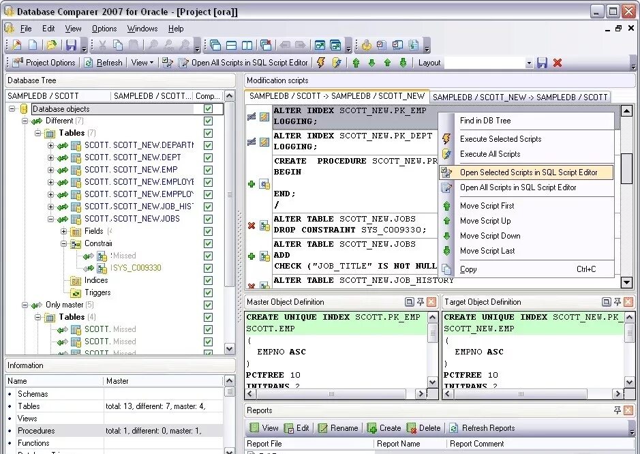
Task: Click the Cut scissors toolbar icon
Action: pos(102,45)
